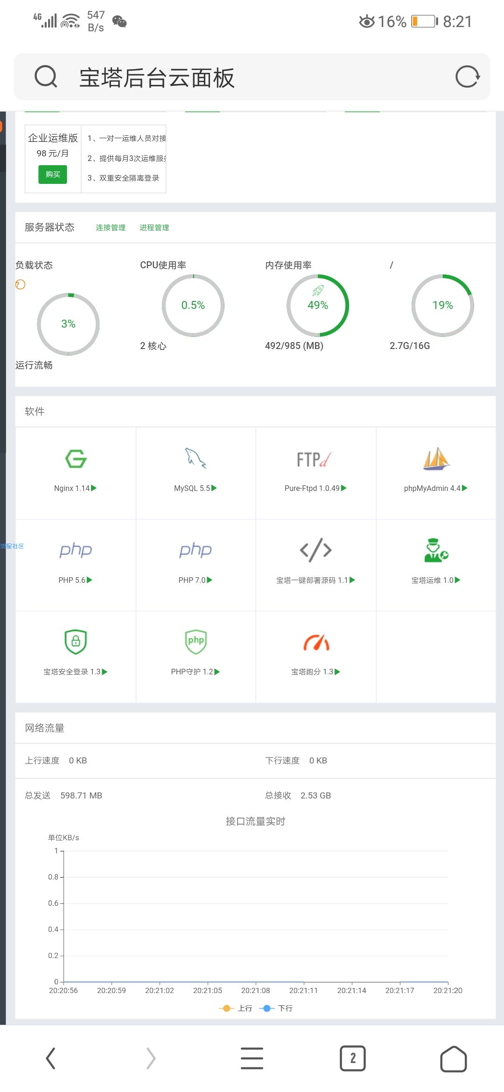
Task: Open the 宝塔安全登录 shield lock icon
Action: pos(76,642)
